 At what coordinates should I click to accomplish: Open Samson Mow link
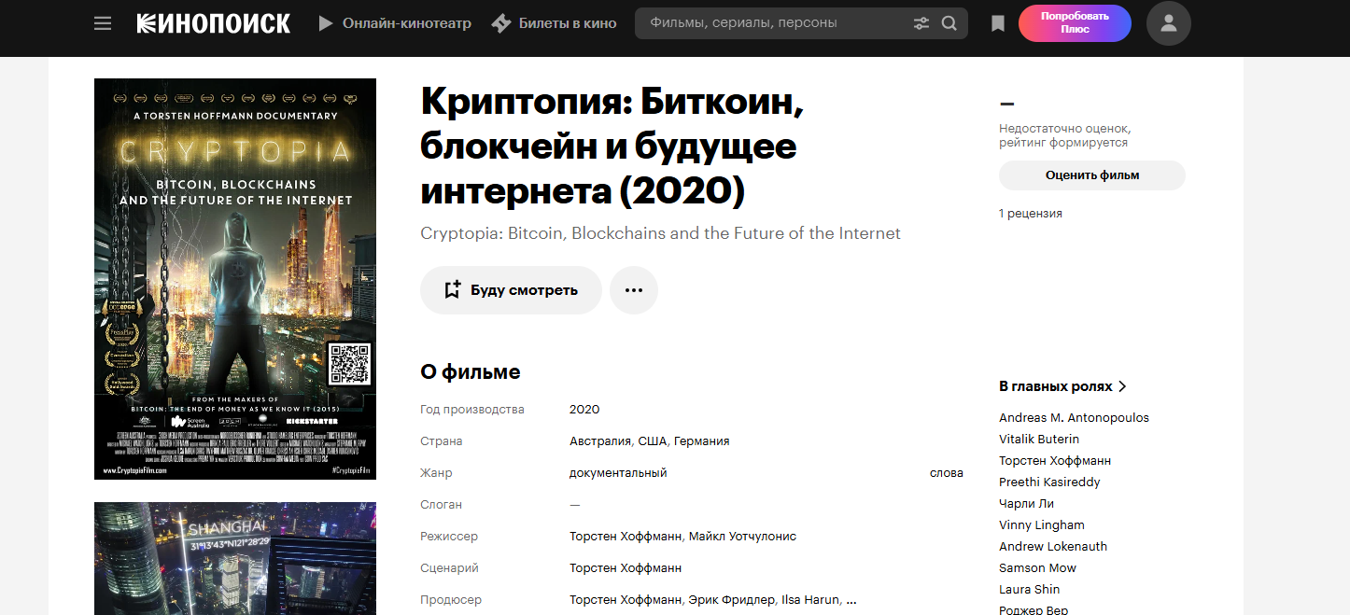1037,568
